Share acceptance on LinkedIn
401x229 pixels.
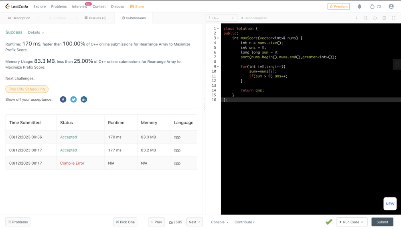click(x=84, y=100)
